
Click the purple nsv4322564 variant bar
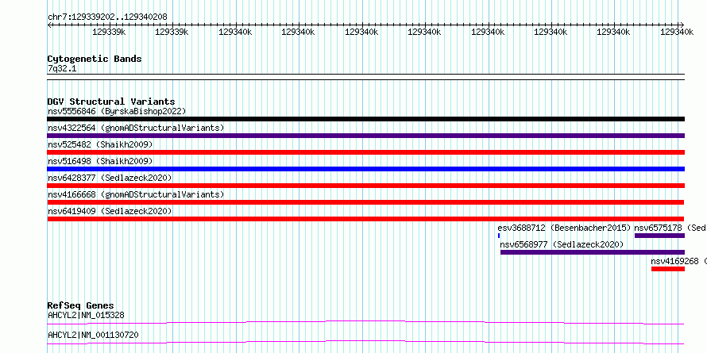click(365, 136)
